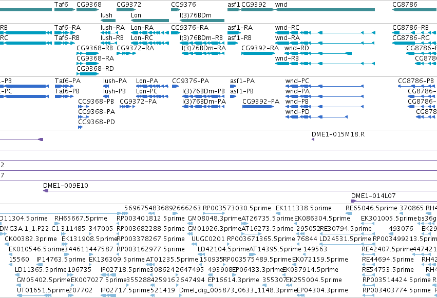Select transcript CG9368-RA

tap(96, 58)
